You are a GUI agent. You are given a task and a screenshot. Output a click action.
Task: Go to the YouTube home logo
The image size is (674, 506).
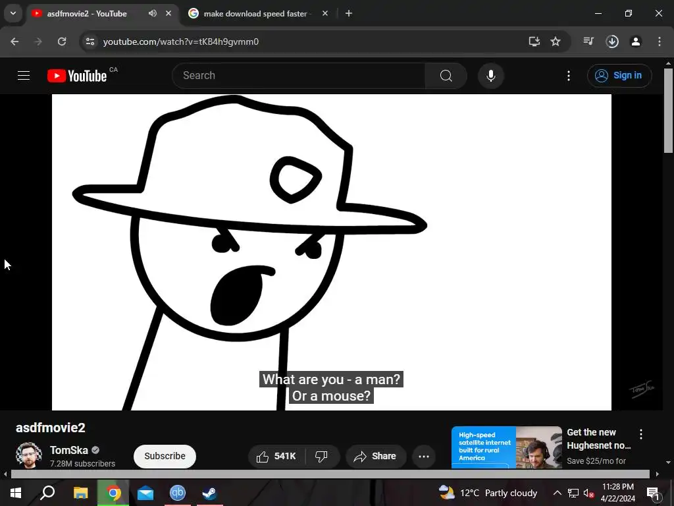coord(77,76)
